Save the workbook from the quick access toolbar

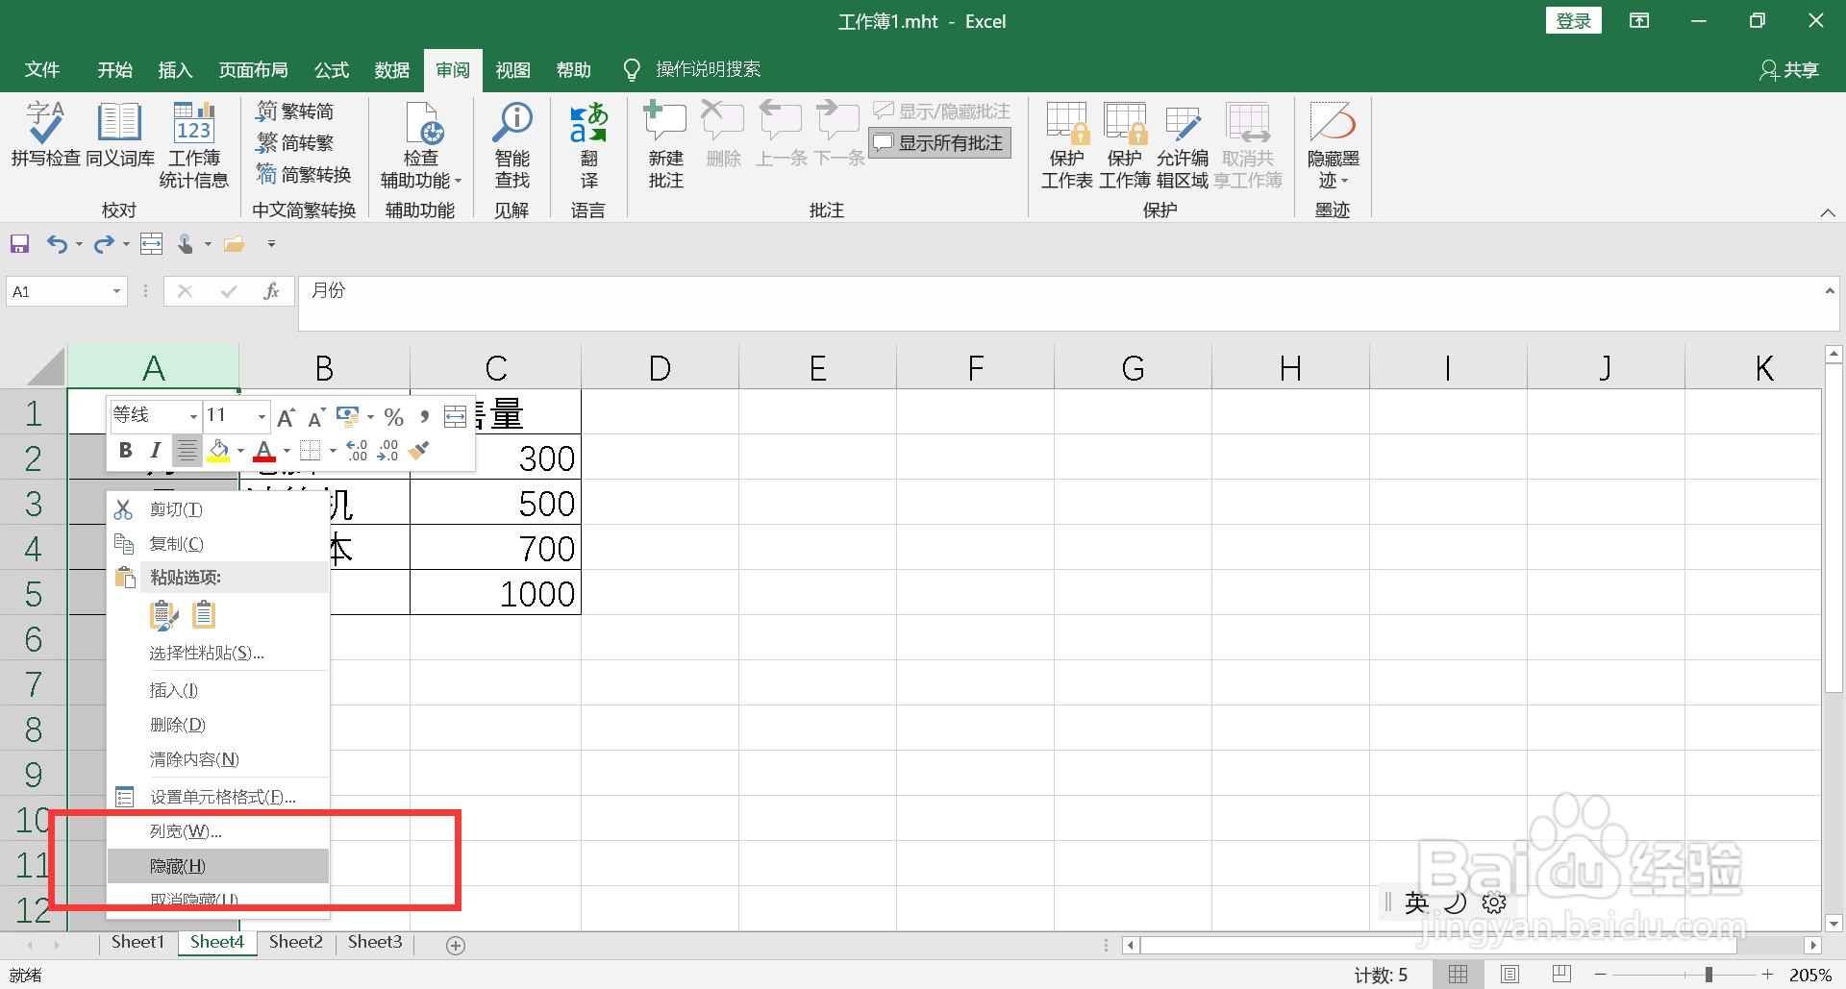coord(20,244)
